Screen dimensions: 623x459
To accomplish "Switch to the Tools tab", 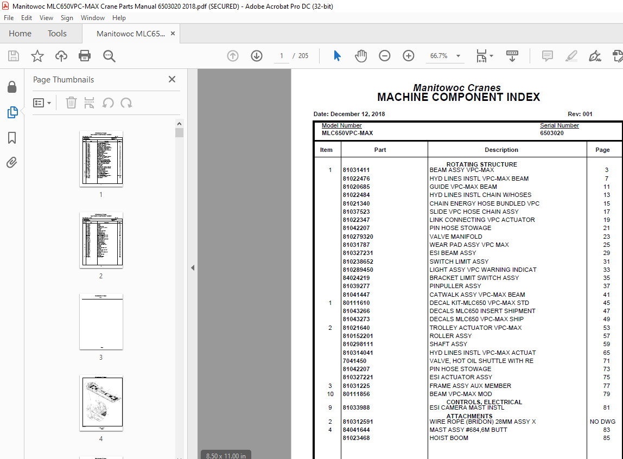I will coord(57,34).
